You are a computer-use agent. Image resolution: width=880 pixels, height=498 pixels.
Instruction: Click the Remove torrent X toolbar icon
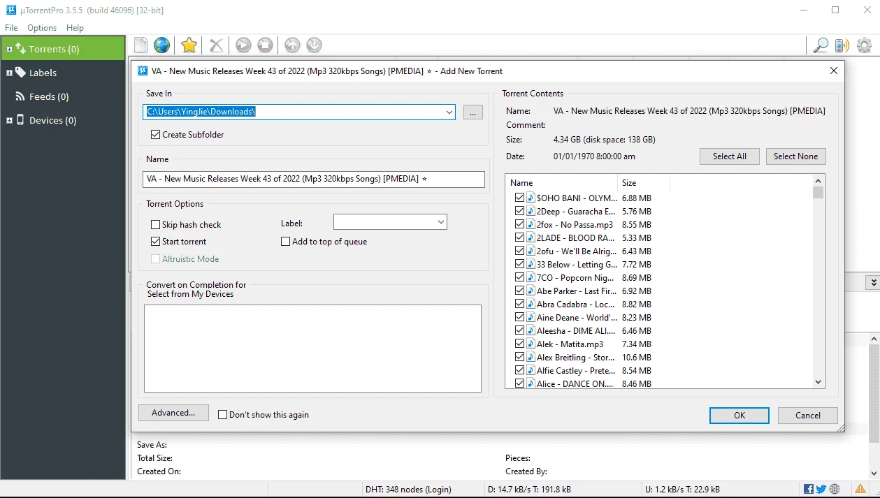217,45
